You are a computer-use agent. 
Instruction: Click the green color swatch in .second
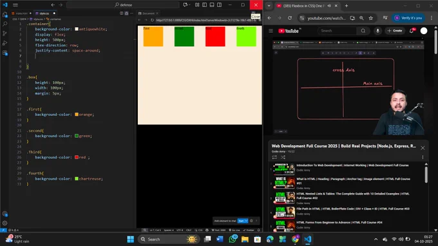click(x=77, y=136)
